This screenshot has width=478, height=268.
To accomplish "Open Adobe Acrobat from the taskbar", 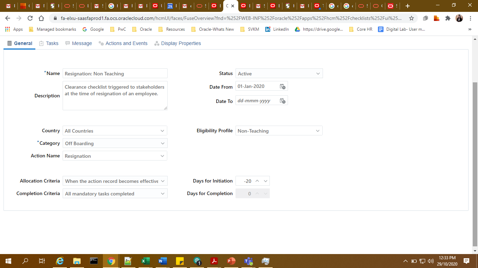I will click(214, 261).
